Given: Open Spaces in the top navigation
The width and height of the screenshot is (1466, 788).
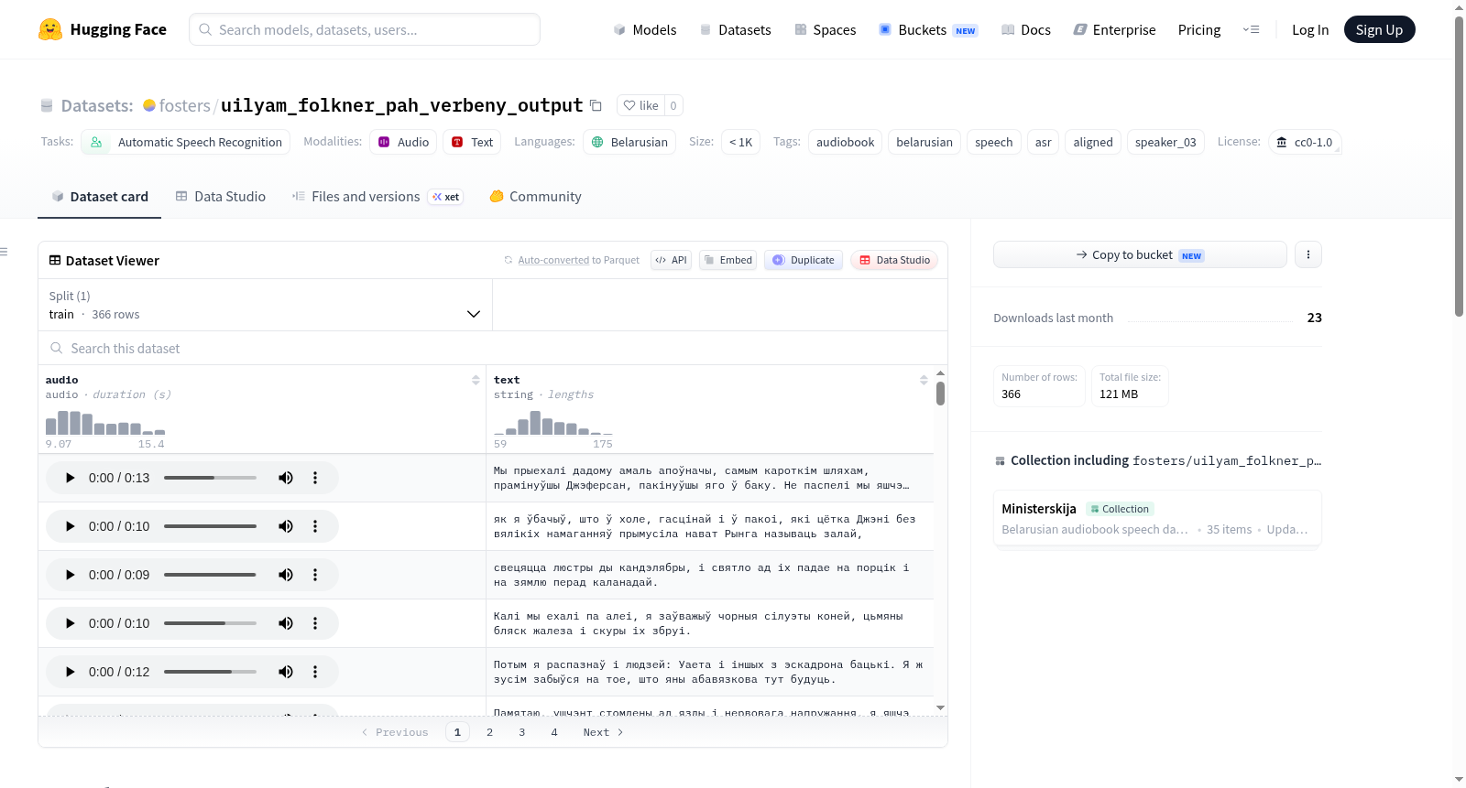Looking at the screenshot, I should click(826, 29).
